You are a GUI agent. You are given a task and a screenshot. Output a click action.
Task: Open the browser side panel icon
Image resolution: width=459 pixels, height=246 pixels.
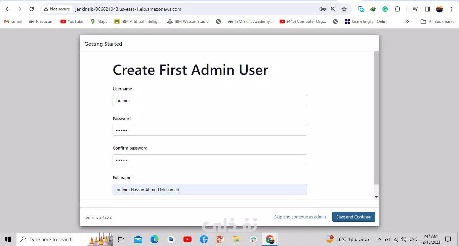click(x=427, y=9)
